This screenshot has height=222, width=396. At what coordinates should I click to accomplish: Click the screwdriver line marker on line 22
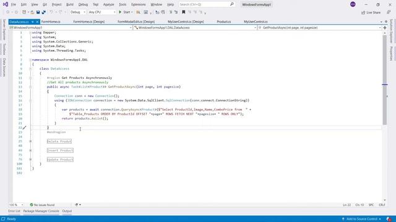click(24, 128)
